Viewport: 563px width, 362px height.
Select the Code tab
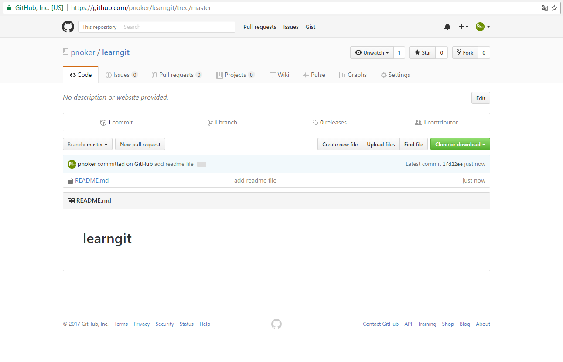[x=81, y=75]
